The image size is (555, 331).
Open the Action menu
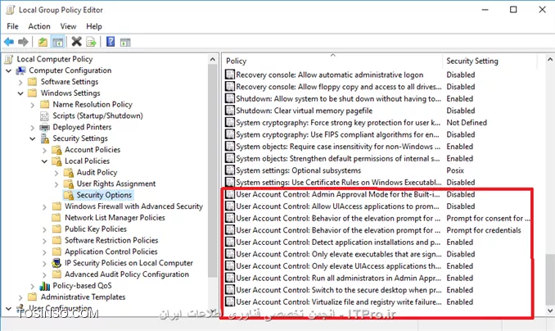tap(39, 26)
